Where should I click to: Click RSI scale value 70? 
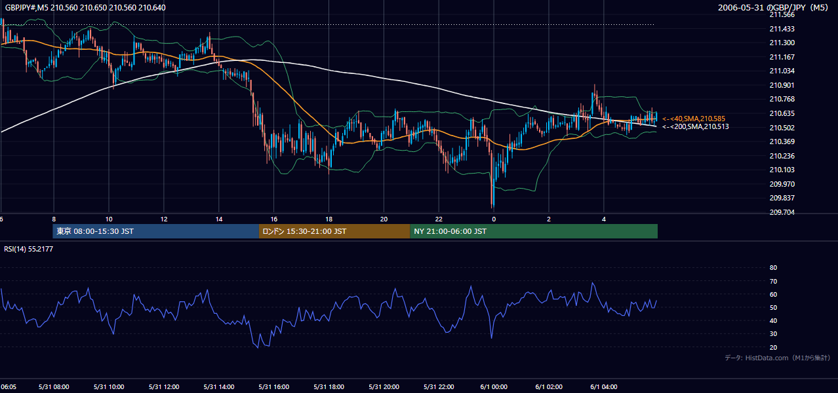(x=773, y=281)
